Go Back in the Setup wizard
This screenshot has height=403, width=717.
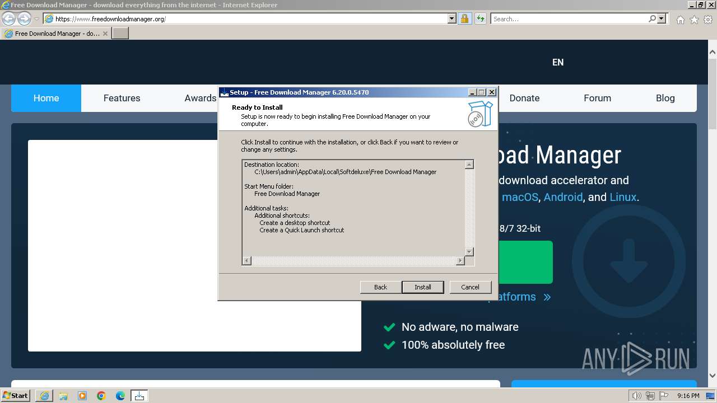tap(381, 287)
